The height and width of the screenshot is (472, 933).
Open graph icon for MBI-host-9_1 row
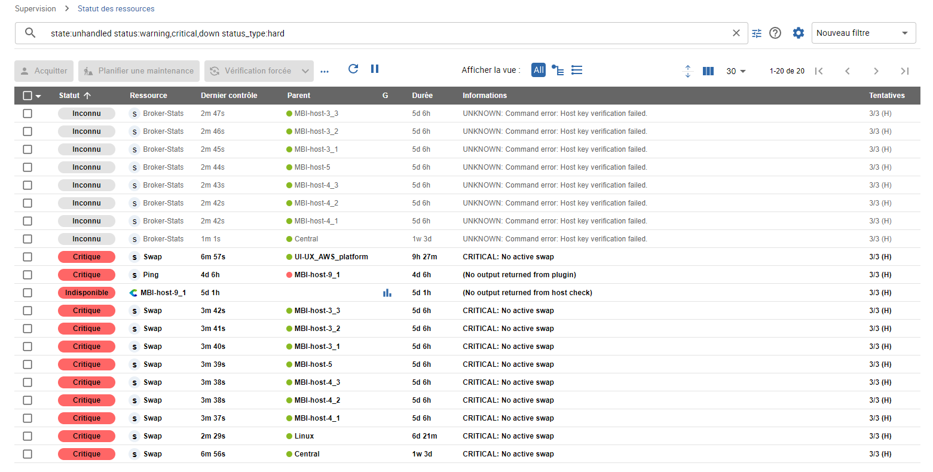387,293
